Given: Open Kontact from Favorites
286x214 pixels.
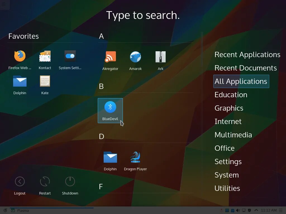Looking at the screenshot, I should (x=45, y=60).
